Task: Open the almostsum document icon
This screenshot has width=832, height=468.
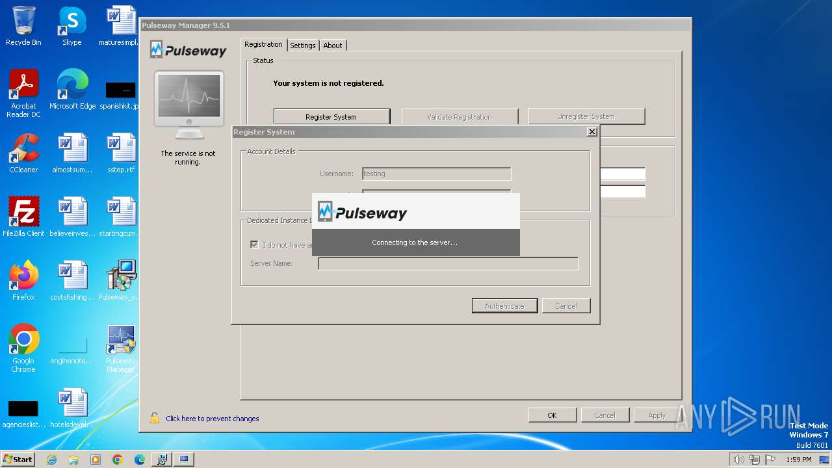Action: tap(72, 153)
